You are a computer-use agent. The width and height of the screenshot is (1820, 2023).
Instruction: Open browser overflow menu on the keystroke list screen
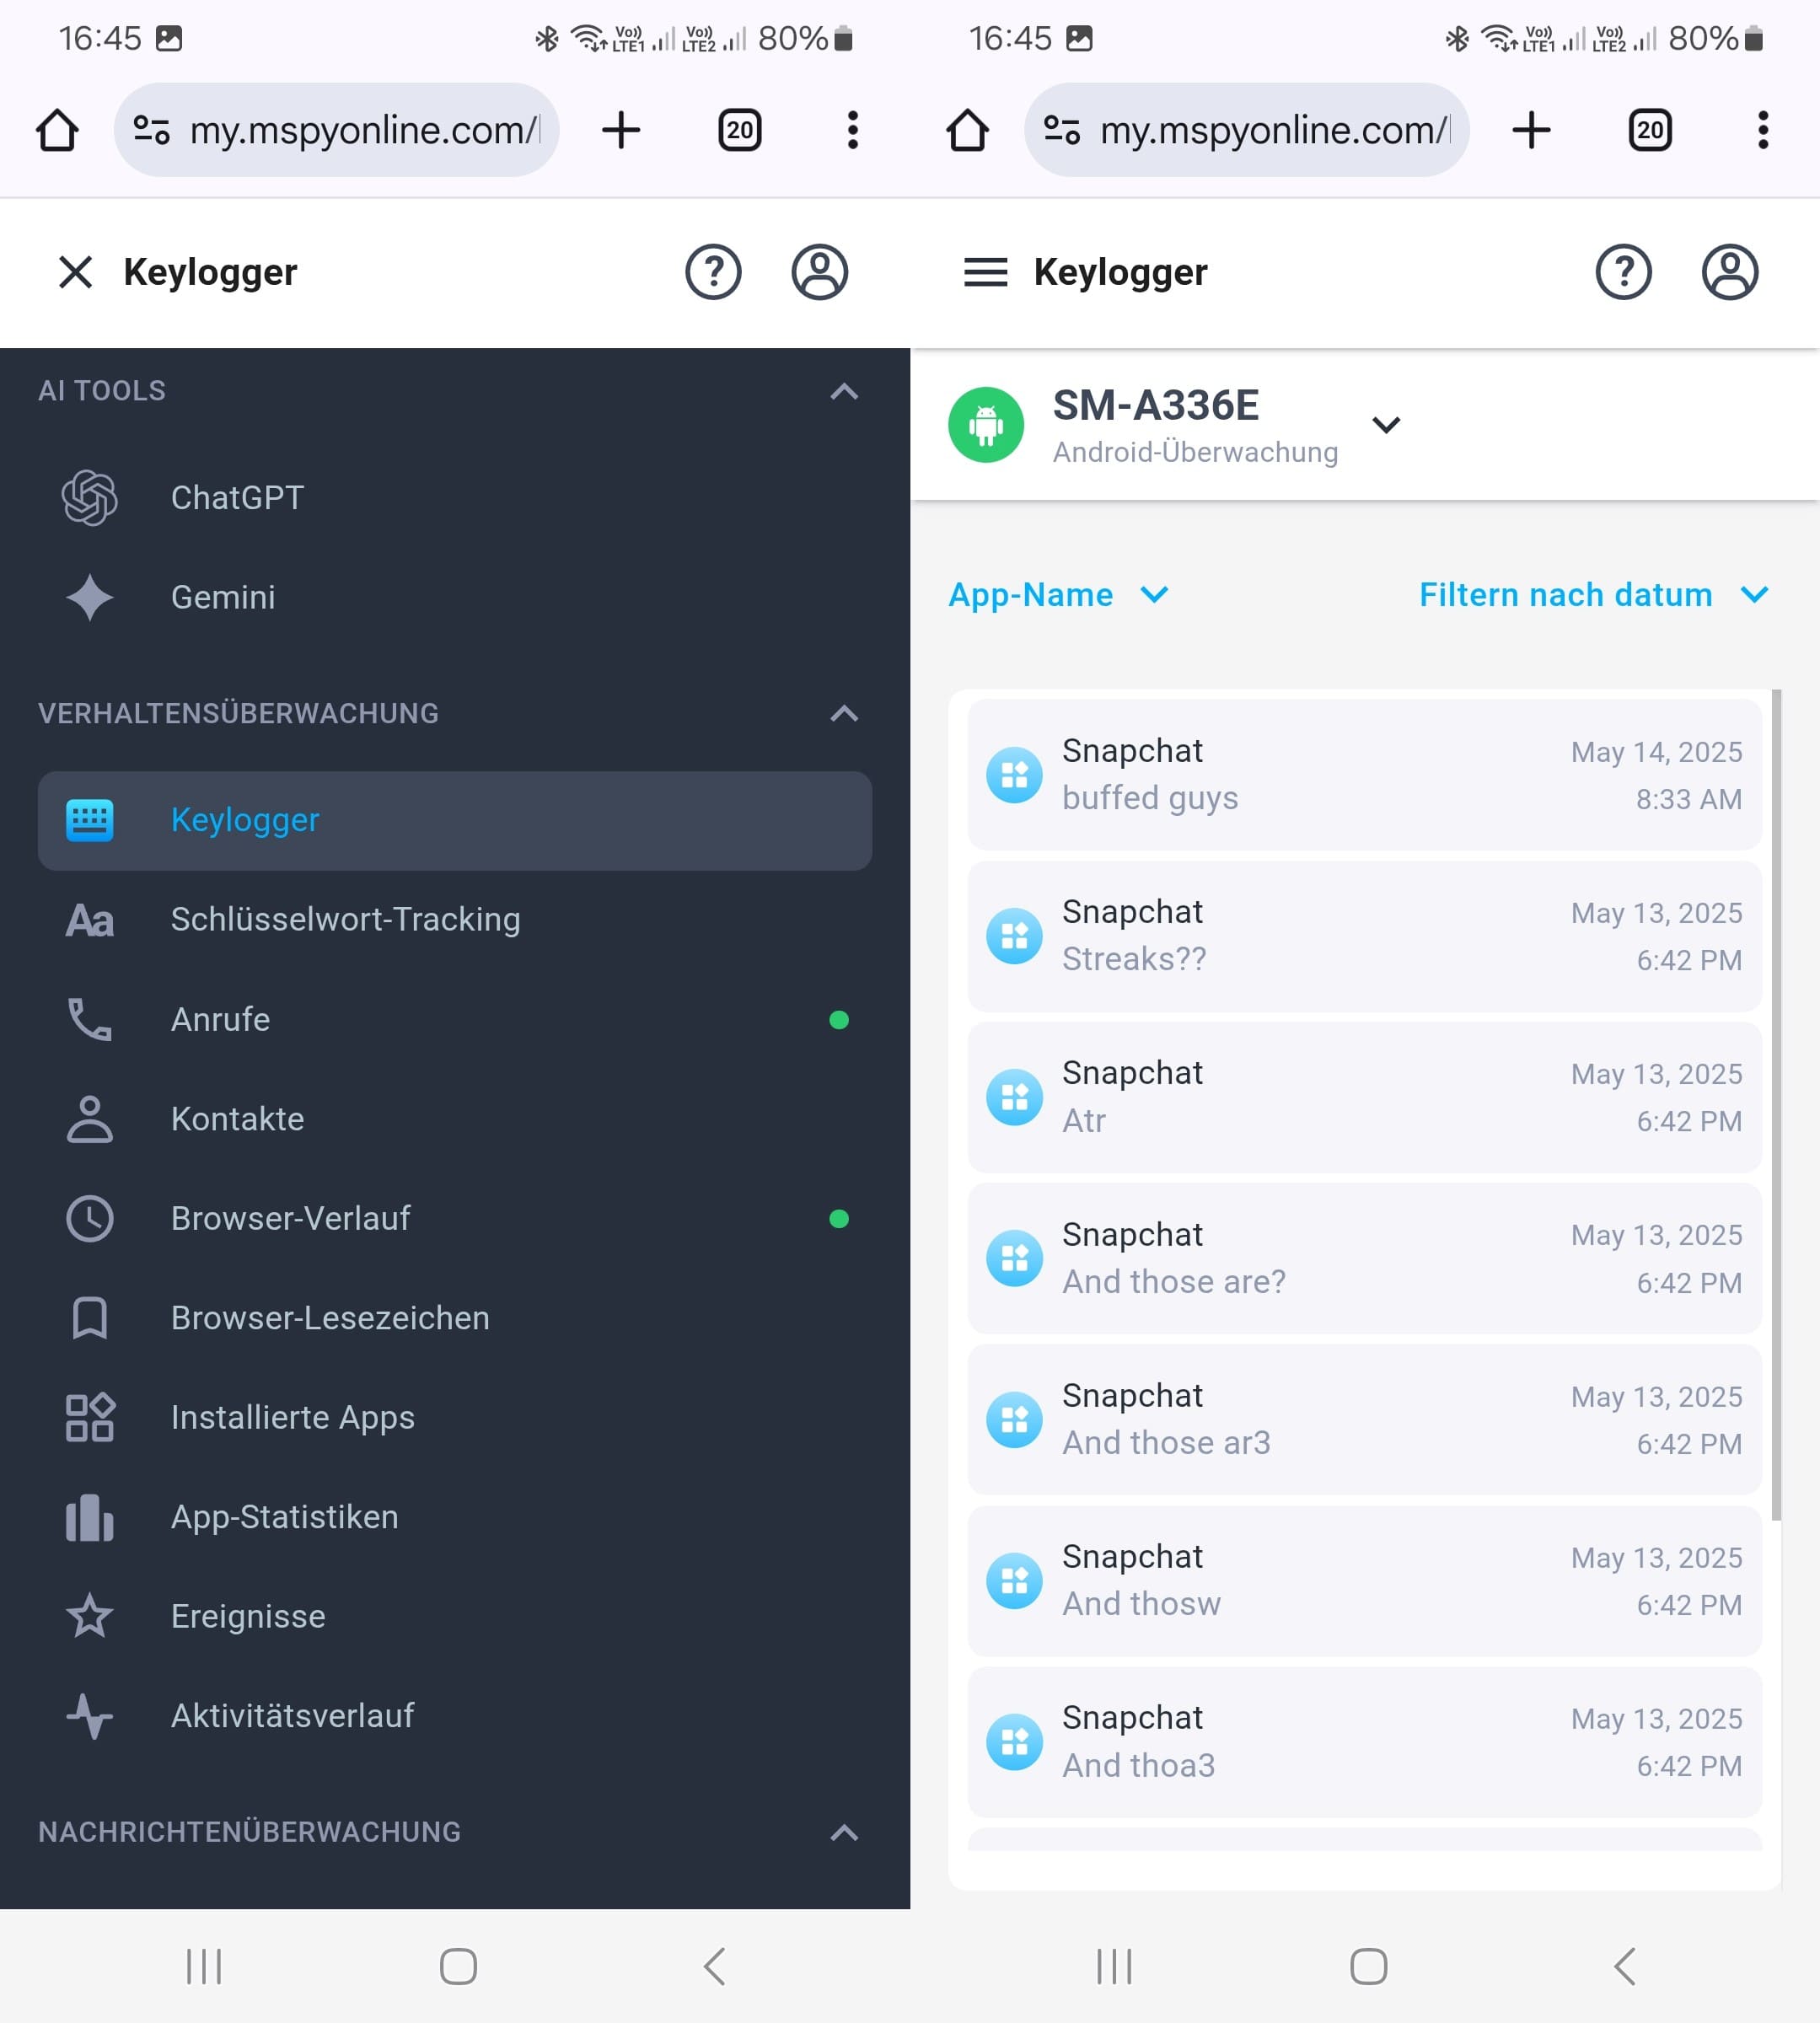click(1763, 130)
